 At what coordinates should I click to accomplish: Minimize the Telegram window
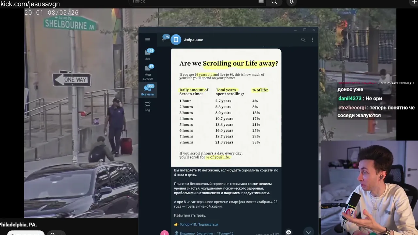coord(295,30)
